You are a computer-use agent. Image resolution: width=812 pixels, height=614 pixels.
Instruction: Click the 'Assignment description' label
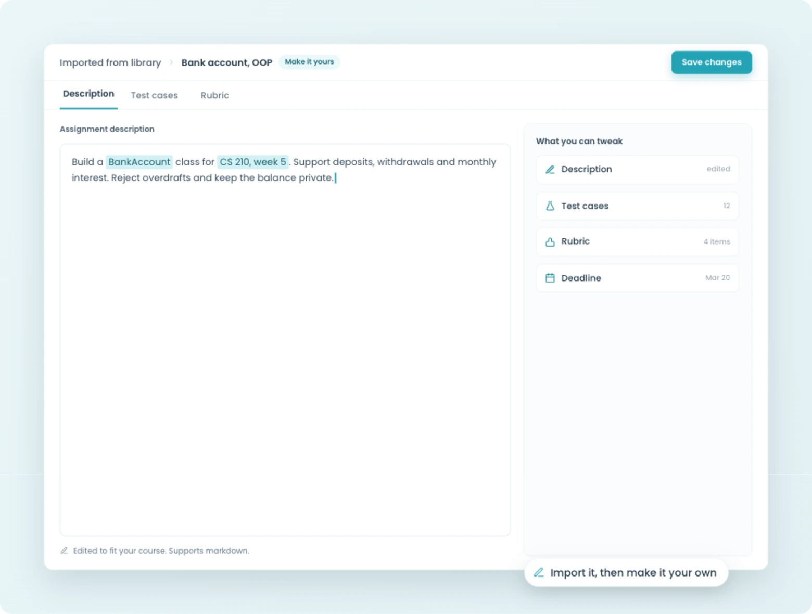[107, 129]
